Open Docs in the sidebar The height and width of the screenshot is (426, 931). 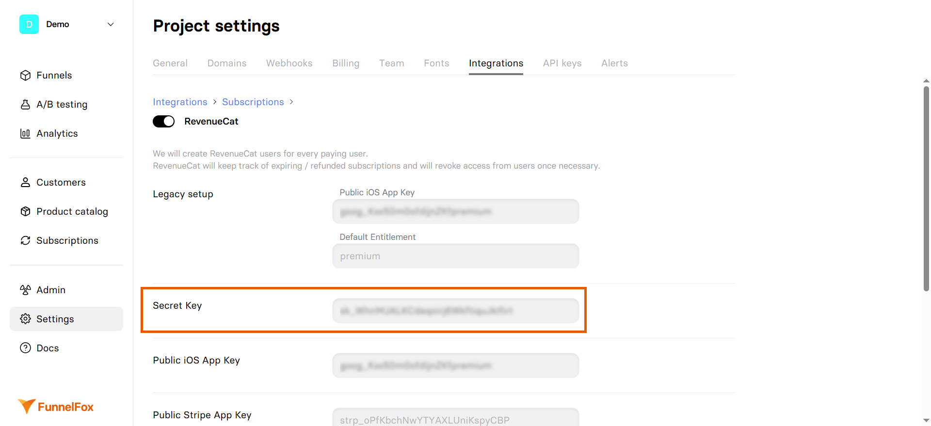[66, 348]
